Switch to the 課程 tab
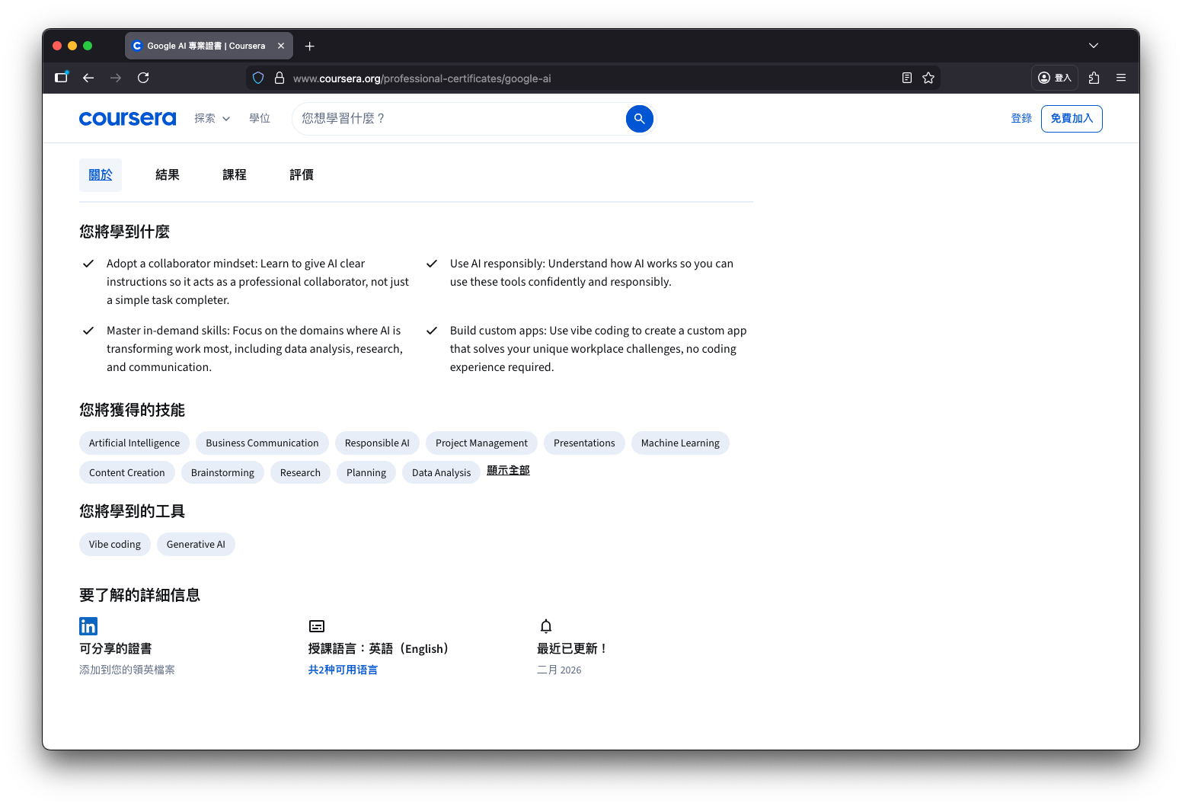Image resolution: width=1182 pixels, height=806 pixels. pos(235,175)
